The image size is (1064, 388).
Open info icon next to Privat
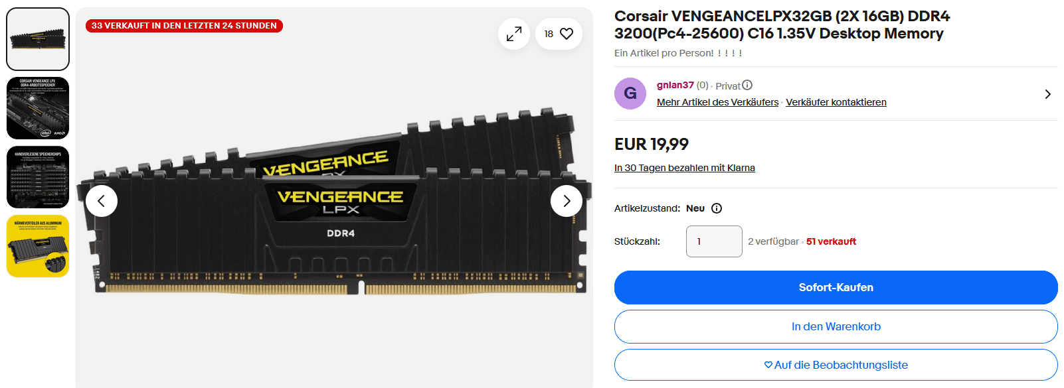pyautogui.click(x=747, y=85)
